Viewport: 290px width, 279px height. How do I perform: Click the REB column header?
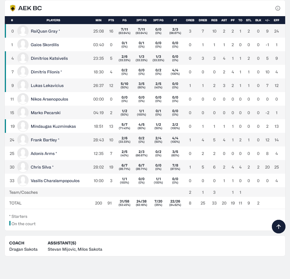214,20
